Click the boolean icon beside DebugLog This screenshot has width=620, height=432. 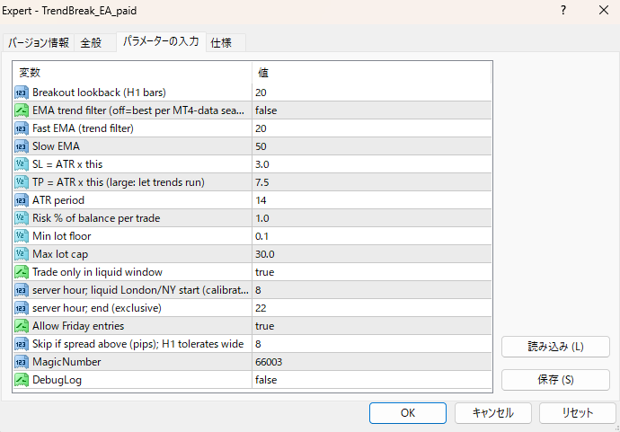22,380
